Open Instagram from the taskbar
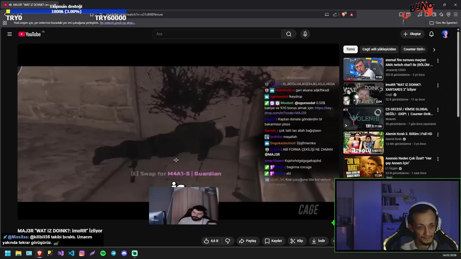461x259 pixels. [x=82, y=253]
